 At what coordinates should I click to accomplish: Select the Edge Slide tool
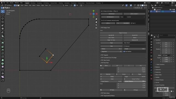click(2, 70)
